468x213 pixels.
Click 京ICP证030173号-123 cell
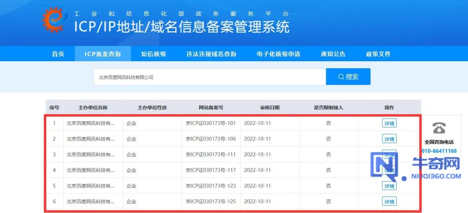coord(211,186)
